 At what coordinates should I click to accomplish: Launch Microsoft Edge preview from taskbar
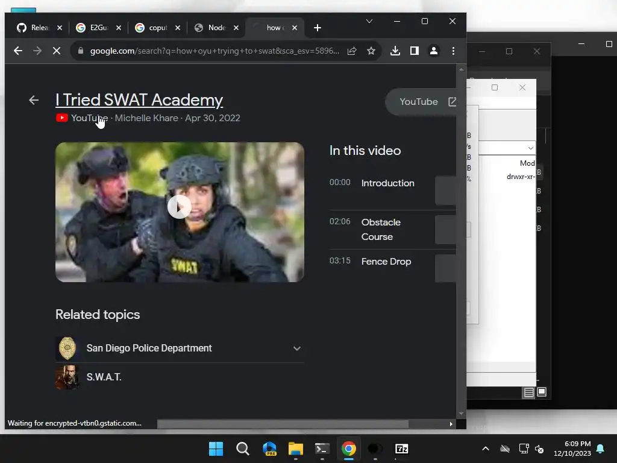(x=269, y=449)
